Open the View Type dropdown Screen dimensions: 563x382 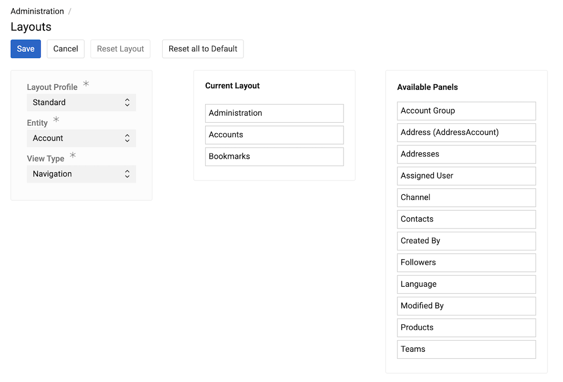pyautogui.click(x=81, y=174)
